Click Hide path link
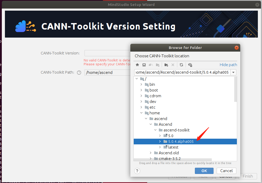 tap(228, 65)
